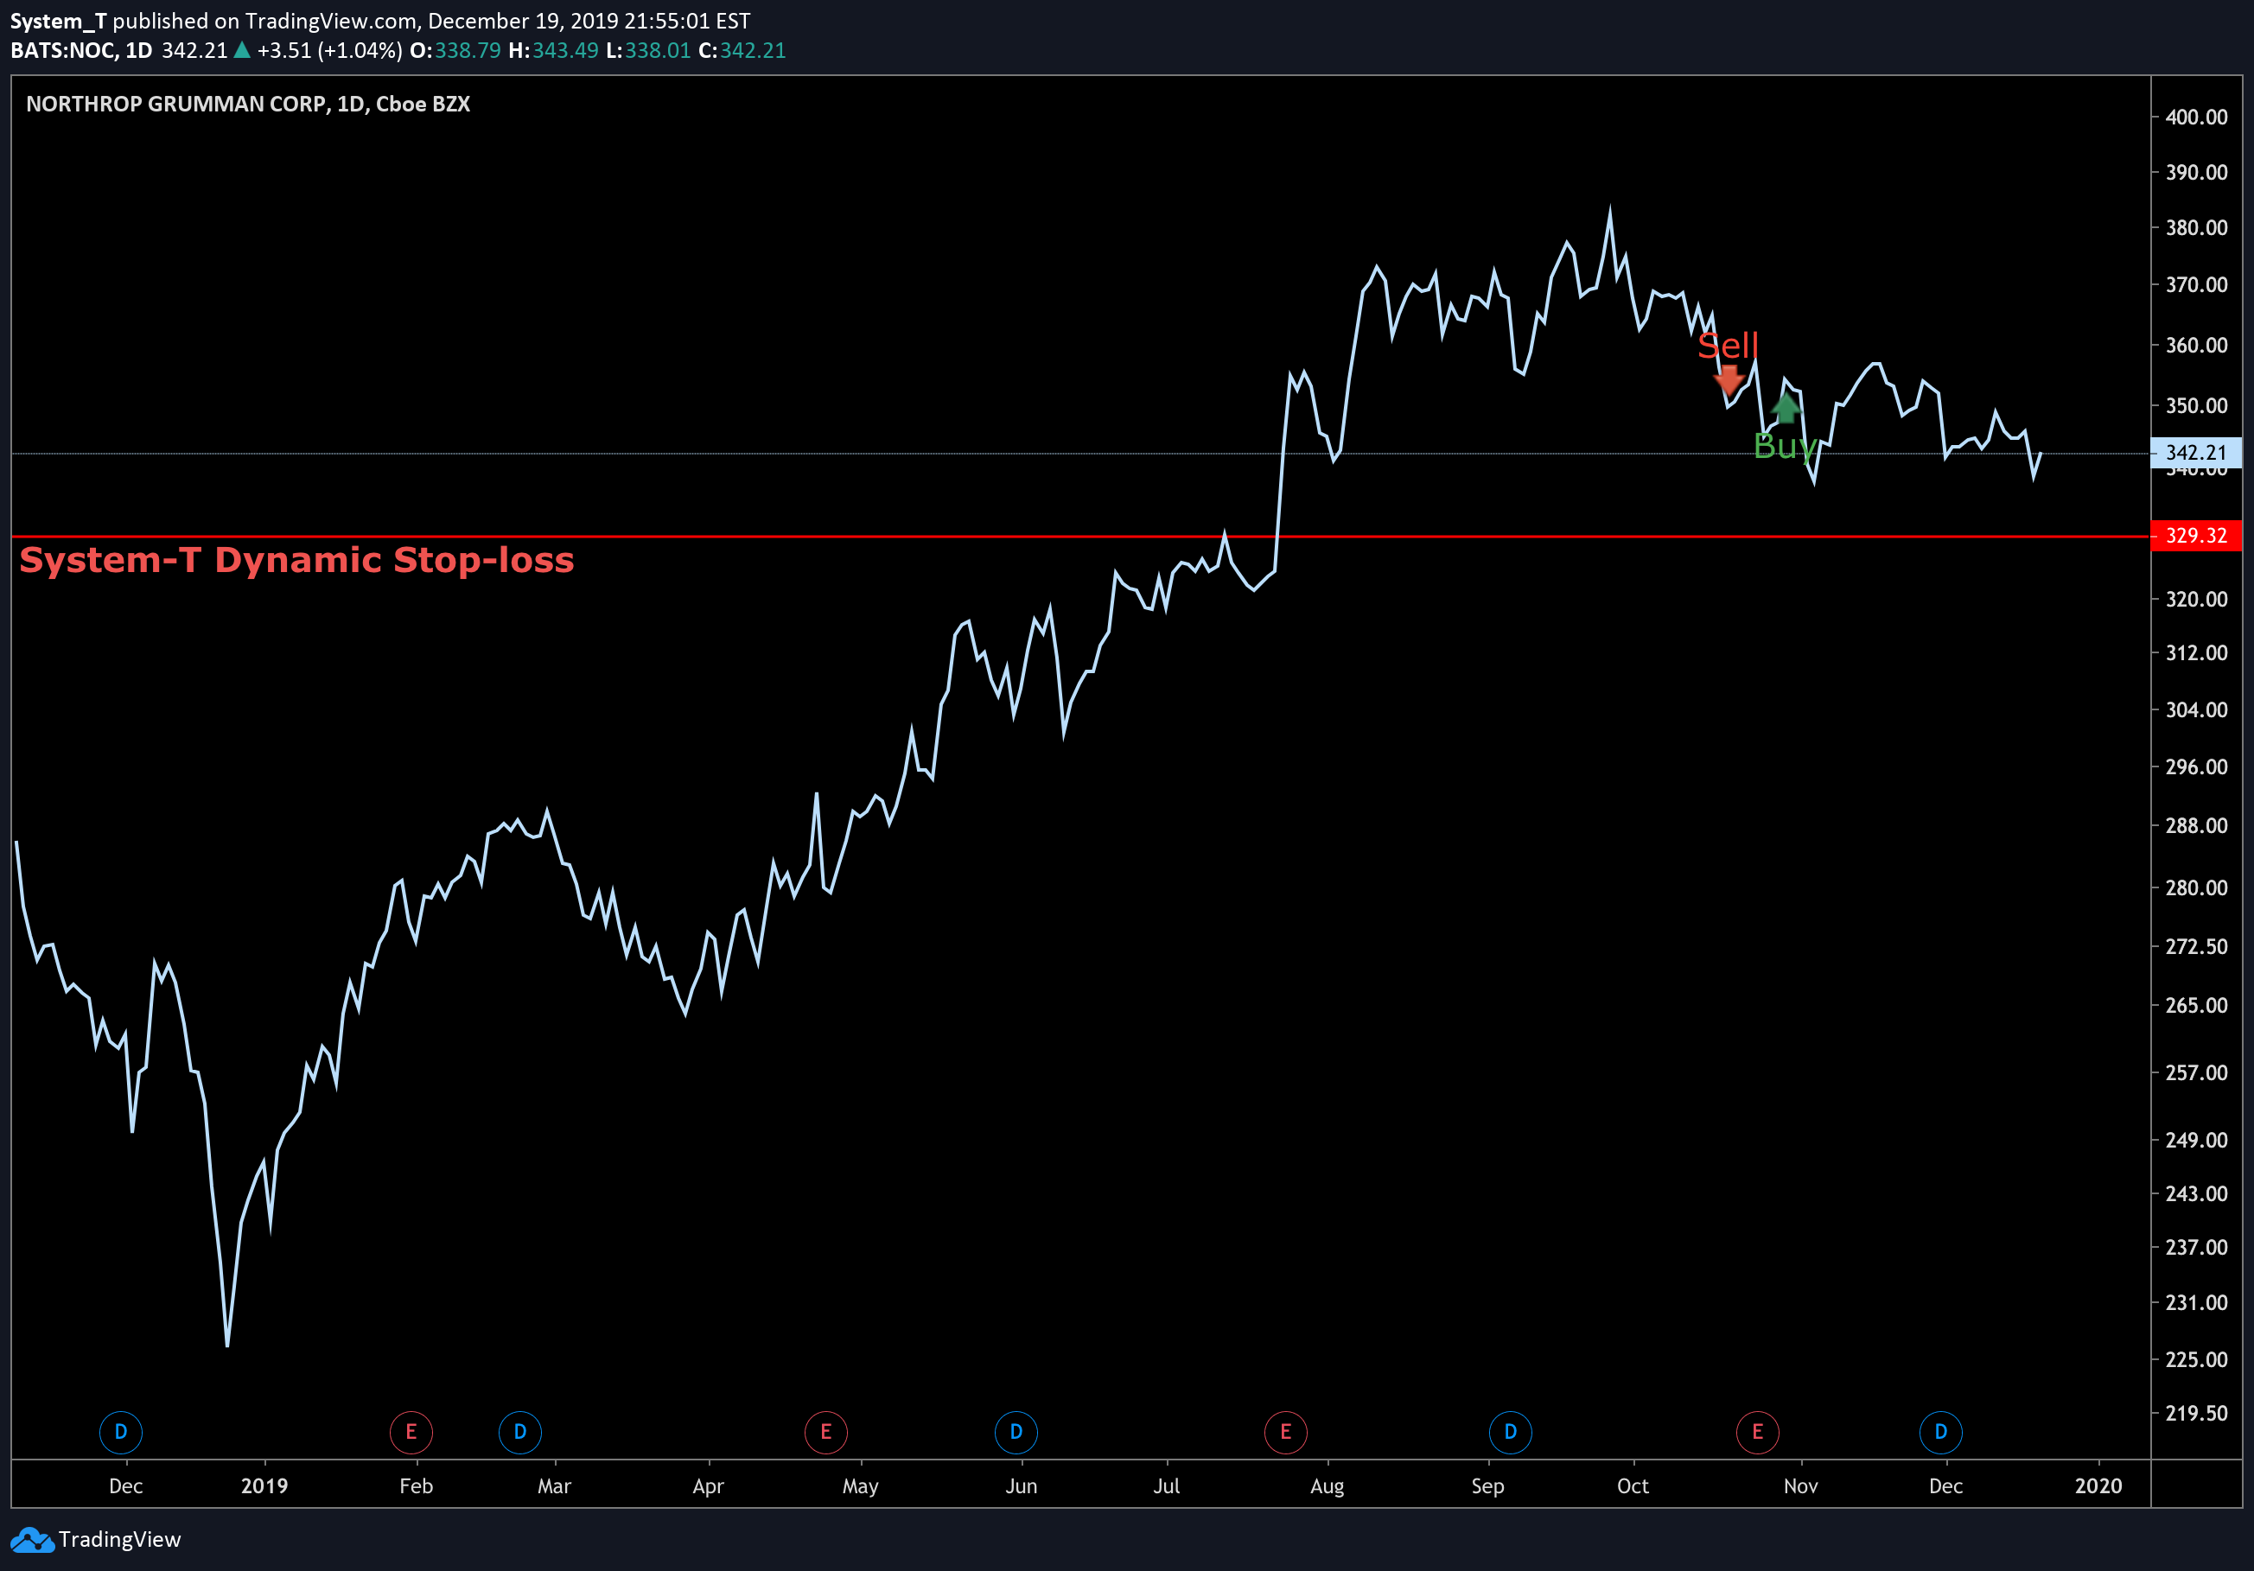
Task: Click the BATS:NOC, 1D symbol text
Action: [81, 50]
